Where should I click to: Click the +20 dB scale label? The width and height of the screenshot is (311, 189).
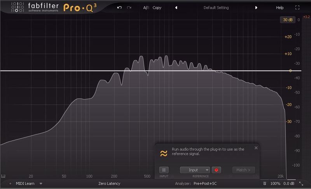288,37
